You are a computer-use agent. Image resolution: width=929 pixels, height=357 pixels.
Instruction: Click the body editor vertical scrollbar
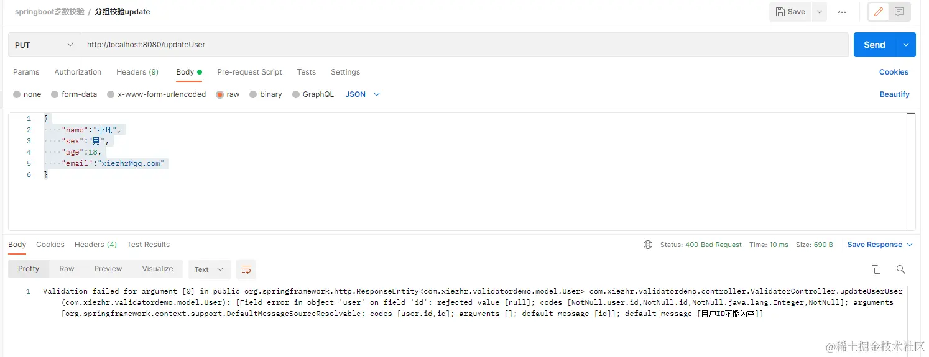point(912,171)
